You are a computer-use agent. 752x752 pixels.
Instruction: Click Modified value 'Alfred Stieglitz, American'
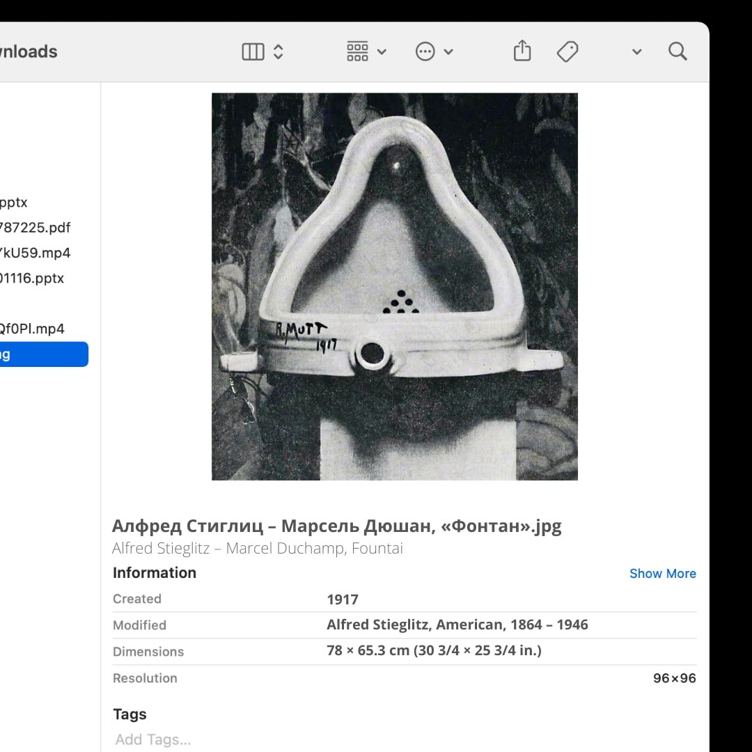point(457,625)
